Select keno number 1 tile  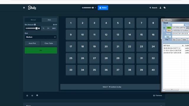click(x=71, y=23)
